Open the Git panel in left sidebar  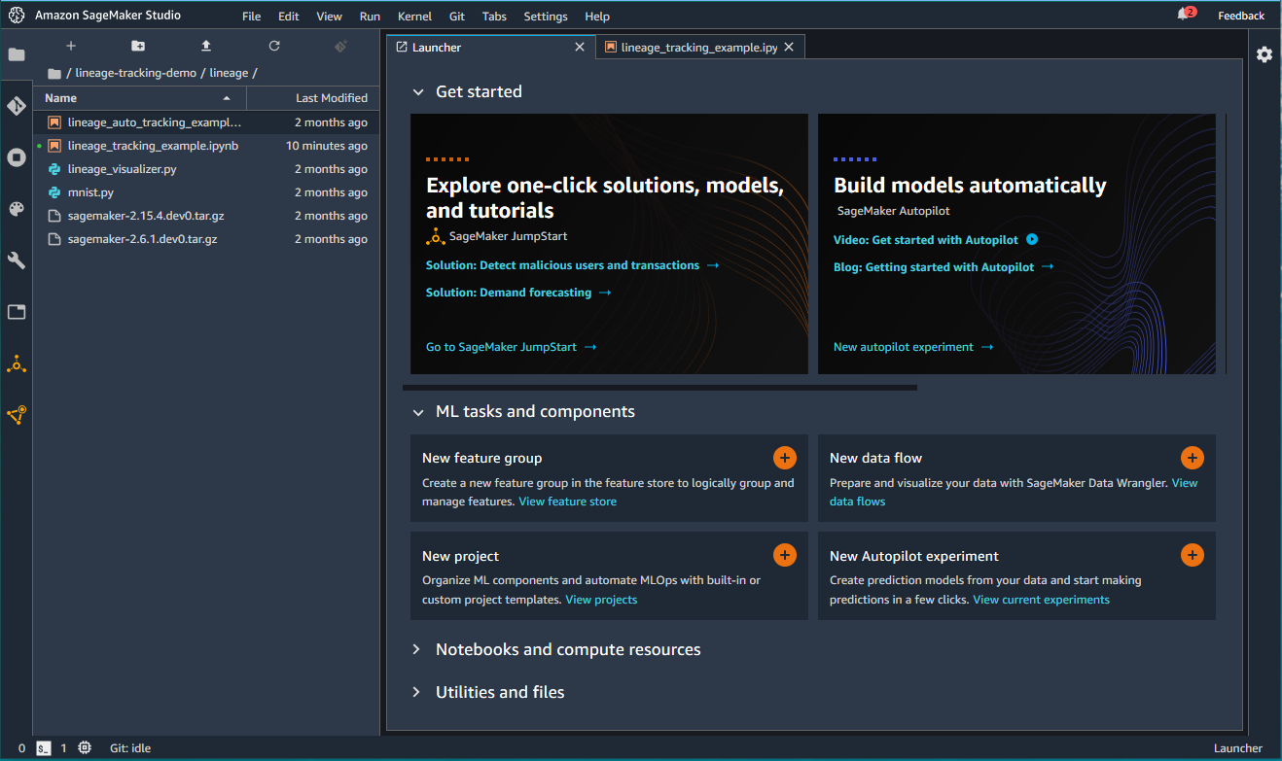coord(16,106)
